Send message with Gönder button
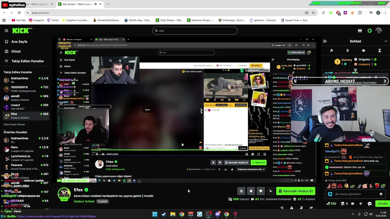The height and width of the screenshot is (219, 390). [x=383, y=204]
